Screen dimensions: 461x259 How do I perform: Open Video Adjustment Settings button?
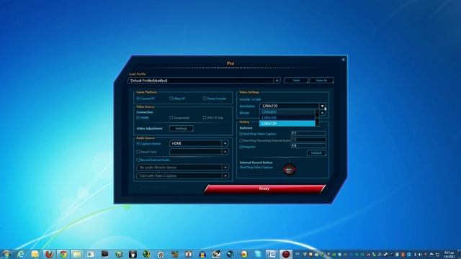(x=181, y=128)
